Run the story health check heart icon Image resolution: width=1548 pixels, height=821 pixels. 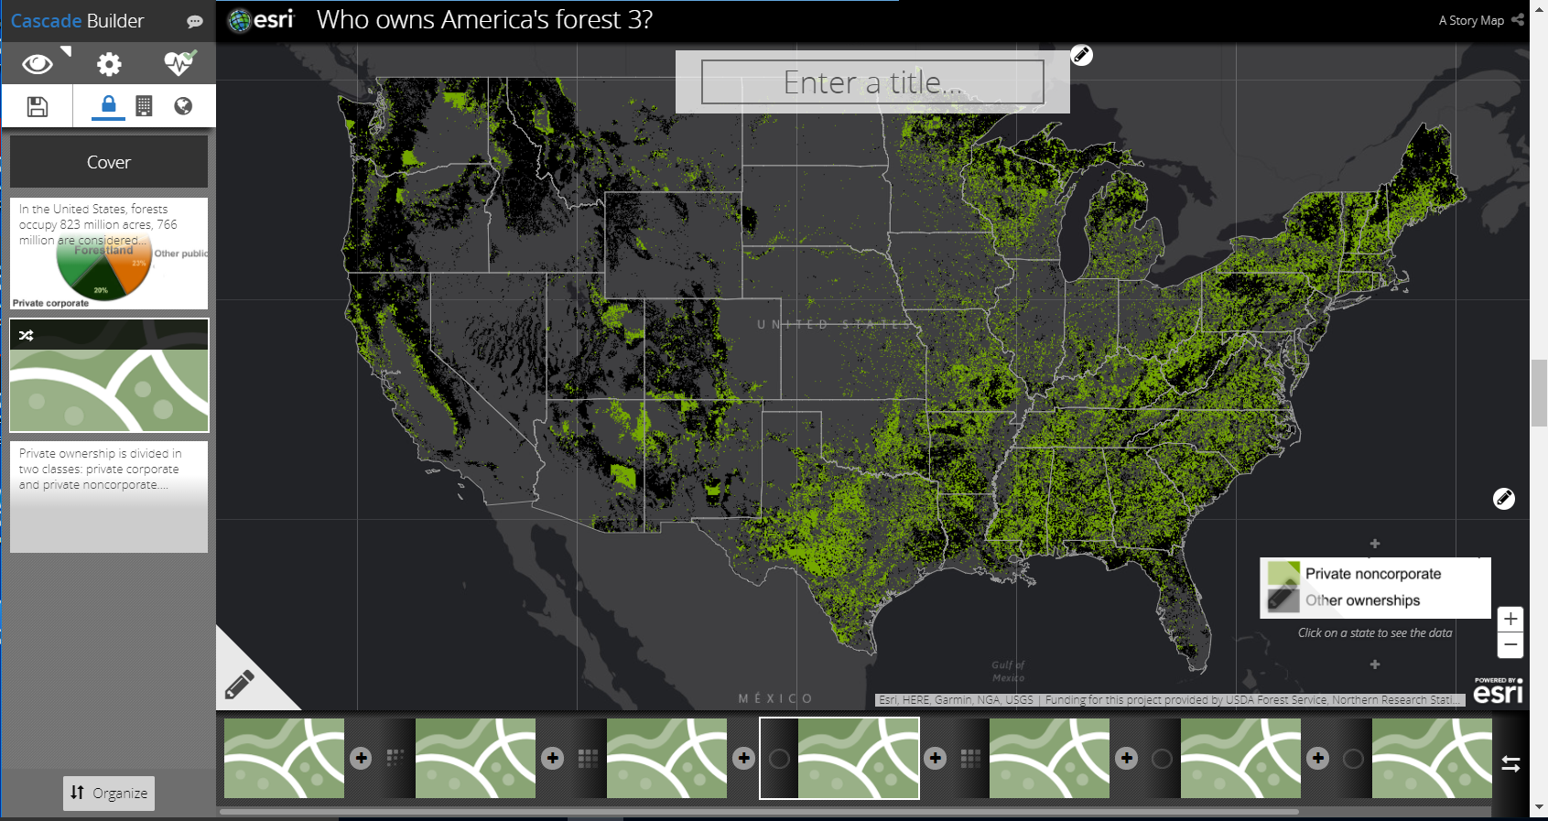coord(179,63)
